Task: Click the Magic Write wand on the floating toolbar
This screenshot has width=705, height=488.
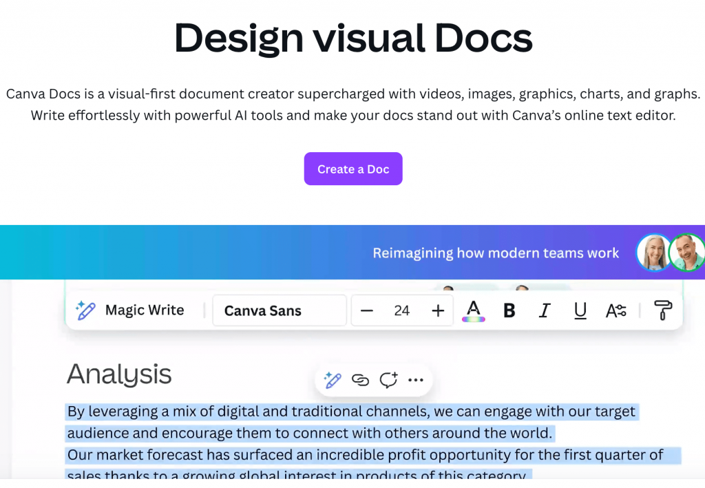Action: click(x=333, y=379)
